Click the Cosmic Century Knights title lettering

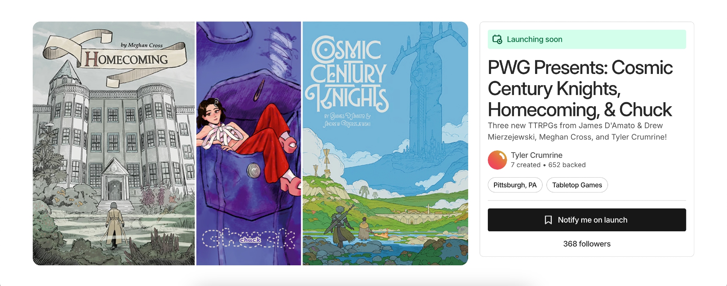pyautogui.click(x=347, y=74)
